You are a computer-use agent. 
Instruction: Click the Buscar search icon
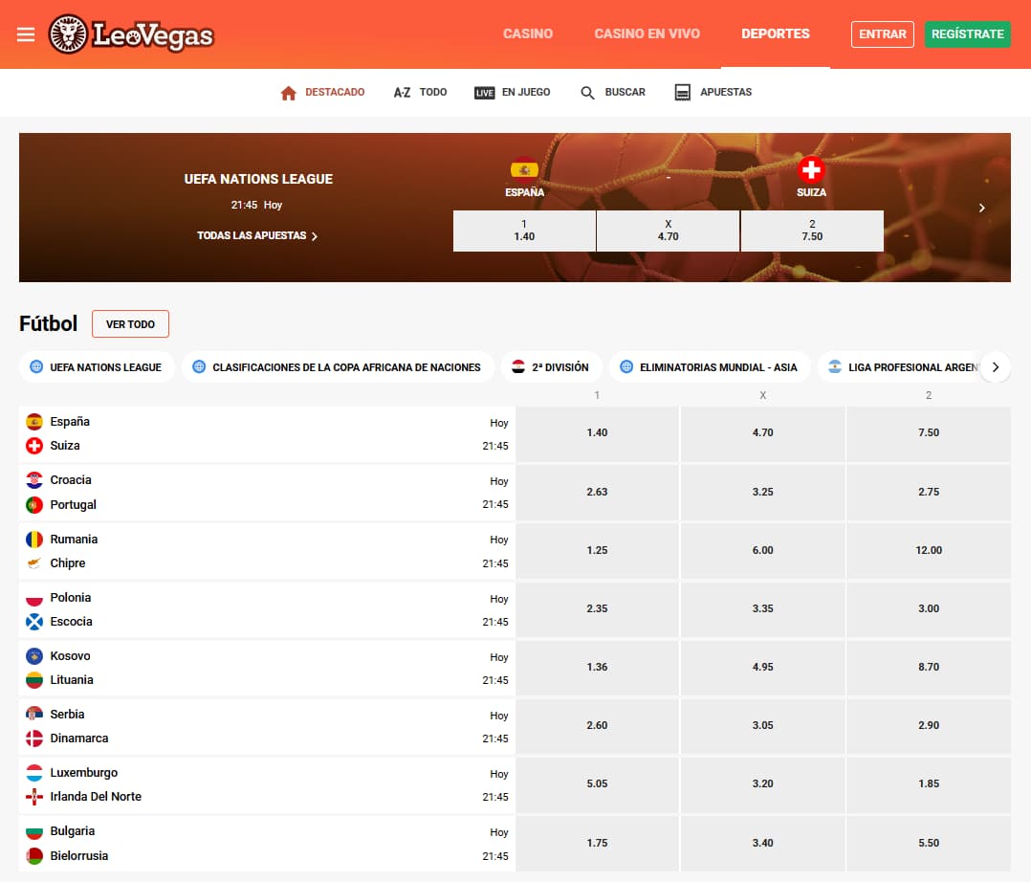(x=586, y=92)
